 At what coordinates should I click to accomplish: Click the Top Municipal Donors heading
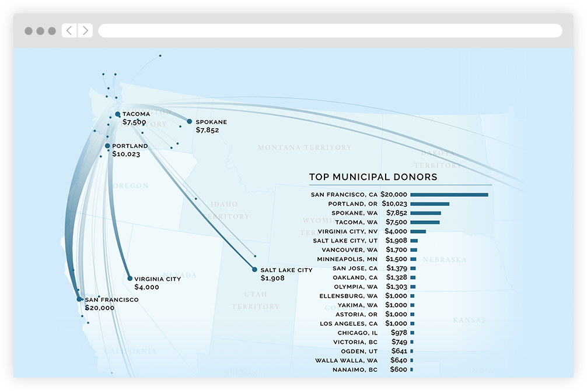point(373,177)
